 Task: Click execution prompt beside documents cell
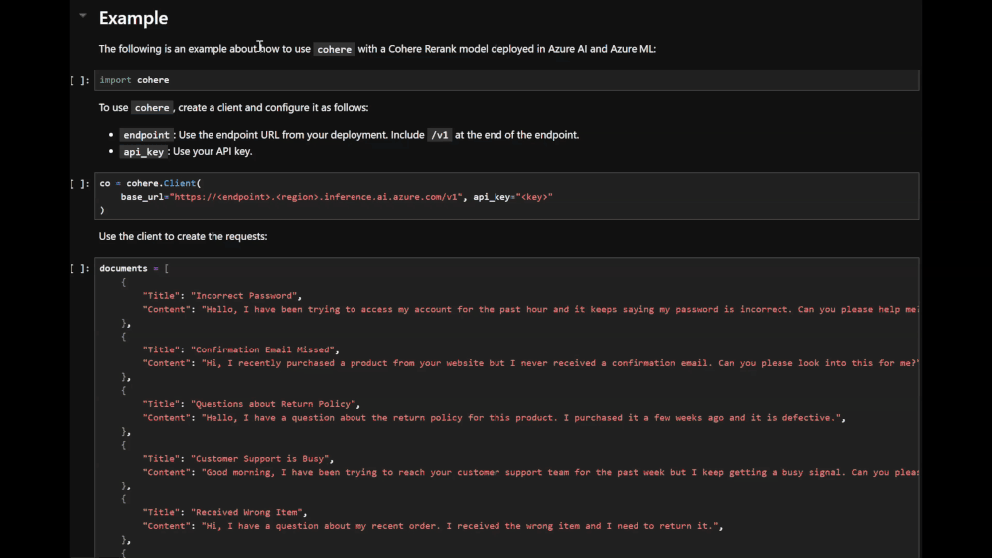tap(79, 268)
